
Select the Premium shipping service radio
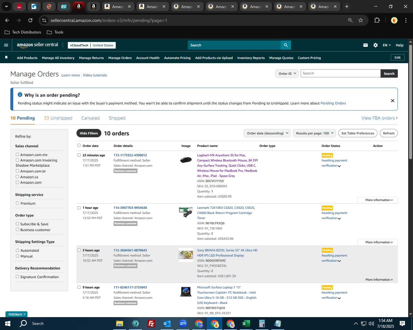17,203
